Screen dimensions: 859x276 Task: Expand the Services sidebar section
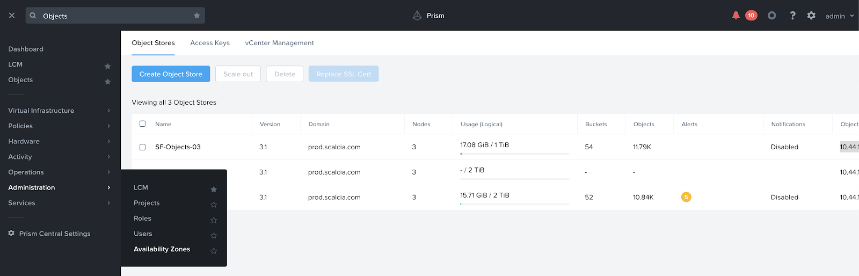59,203
